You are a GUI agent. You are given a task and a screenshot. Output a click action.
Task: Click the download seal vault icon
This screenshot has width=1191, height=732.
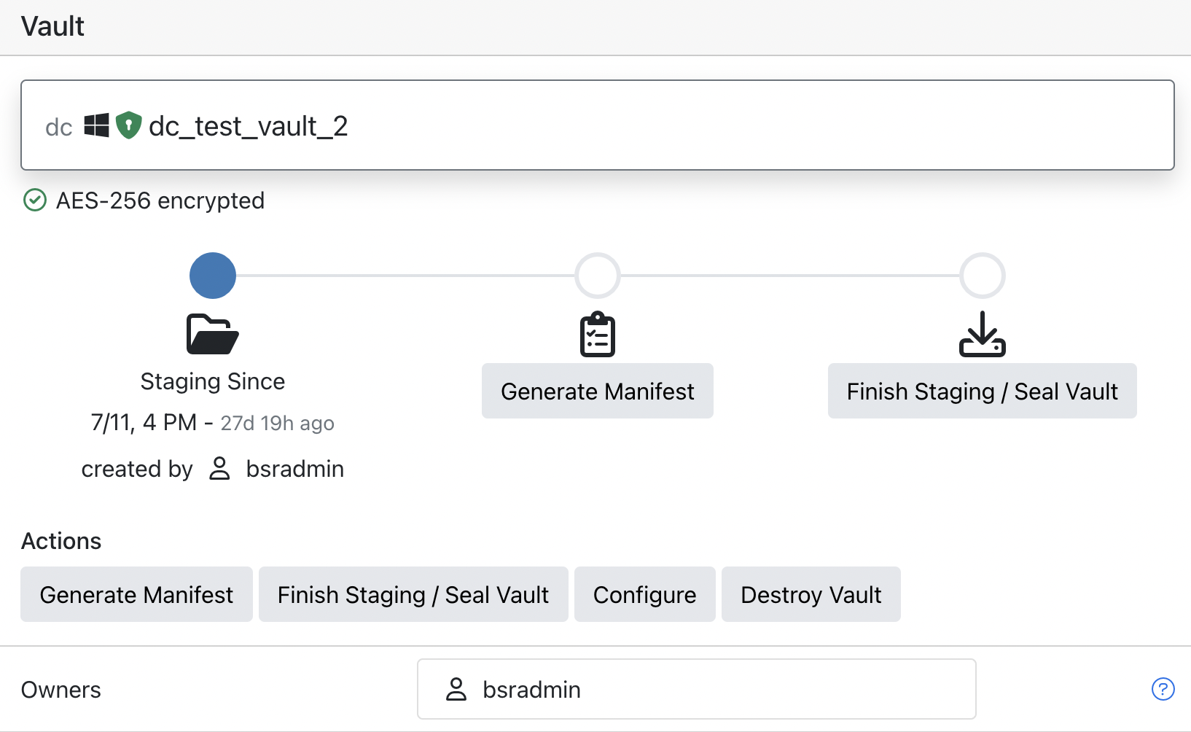[x=982, y=335]
